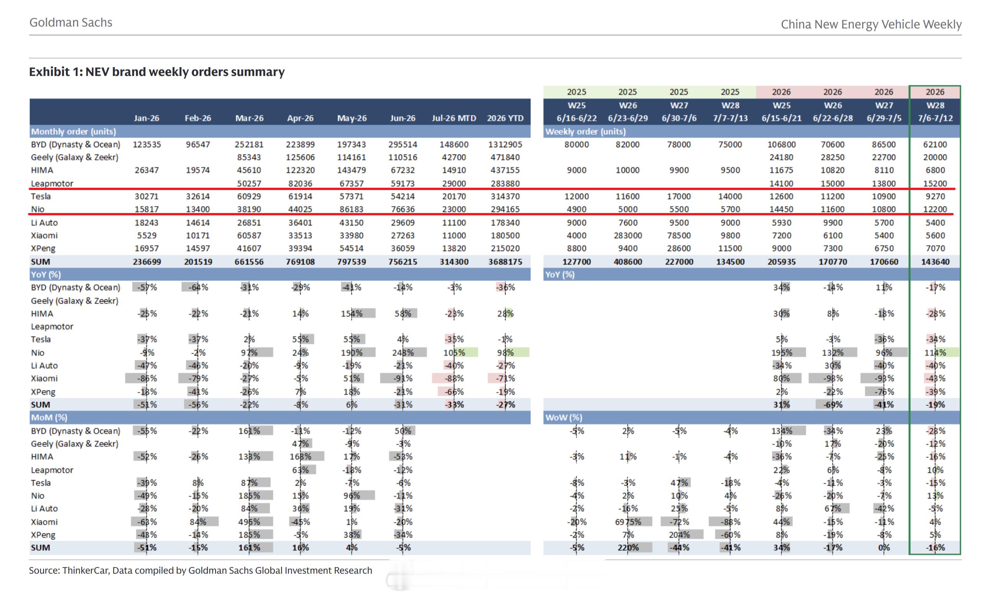
Task: Select the Tesla row label in units table
Action: click(x=41, y=196)
